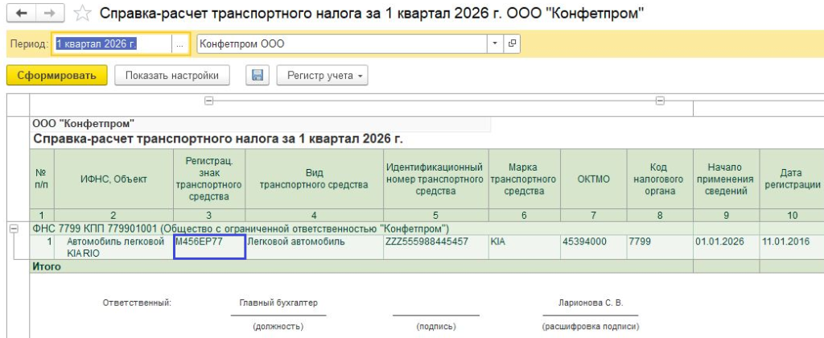Select the VIN cell ZZZ555988445457
This screenshot has width=824, height=338.
435,247
